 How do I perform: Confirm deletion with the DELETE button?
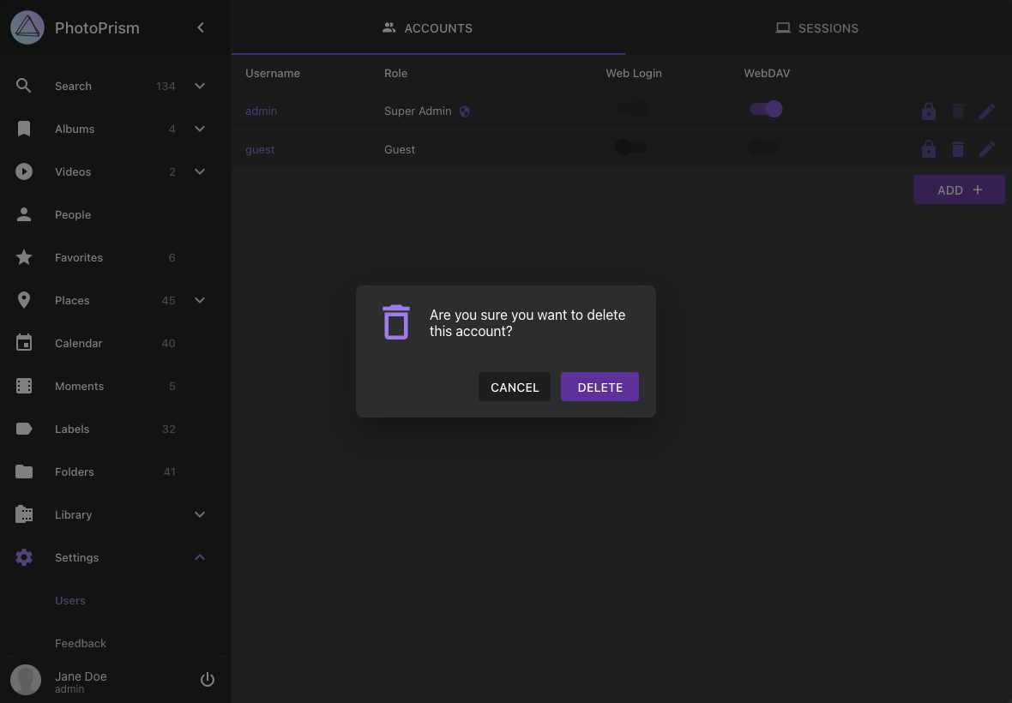(599, 387)
